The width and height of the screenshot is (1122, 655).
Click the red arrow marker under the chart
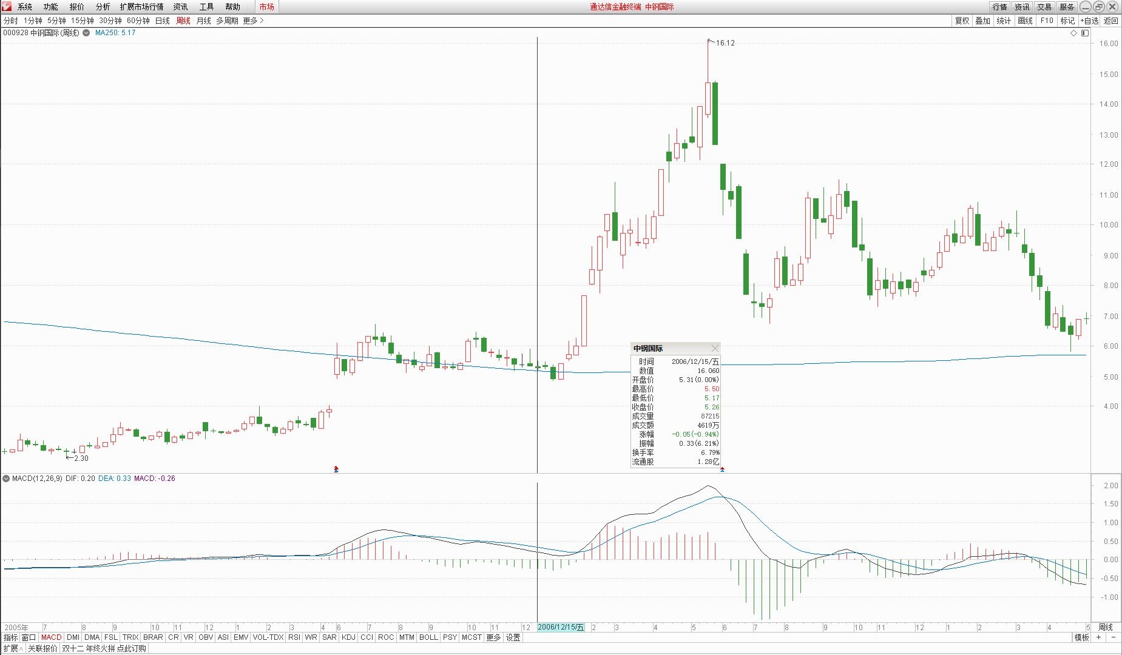point(336,469)
